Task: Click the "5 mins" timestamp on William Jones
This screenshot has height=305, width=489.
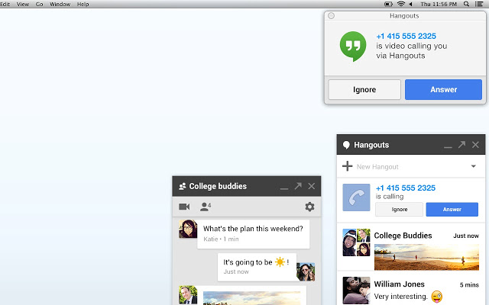Action: click(469, 284)
